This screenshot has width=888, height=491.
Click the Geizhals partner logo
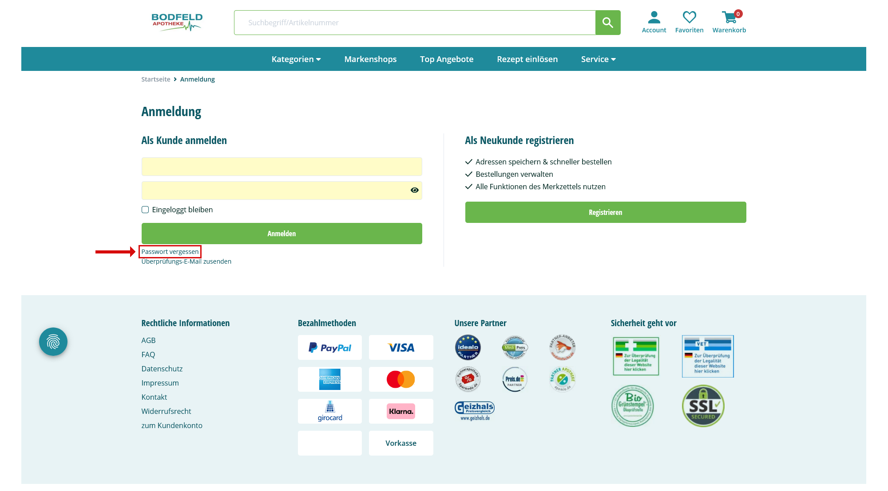tap(474, 411)
